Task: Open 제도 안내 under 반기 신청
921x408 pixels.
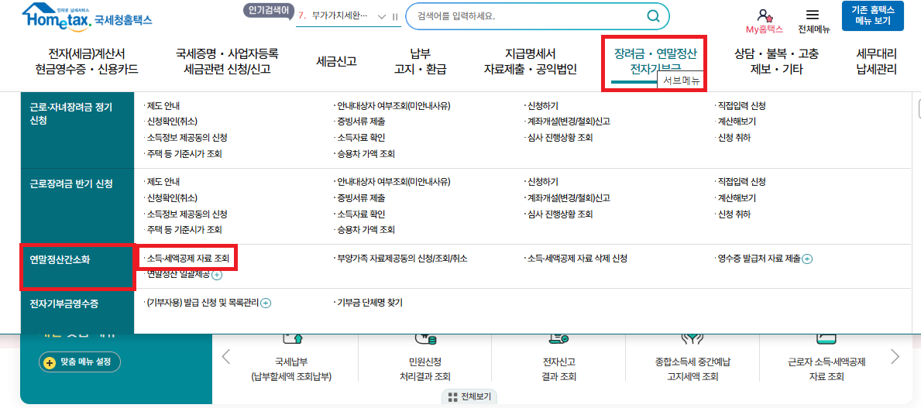Action: 162,182
